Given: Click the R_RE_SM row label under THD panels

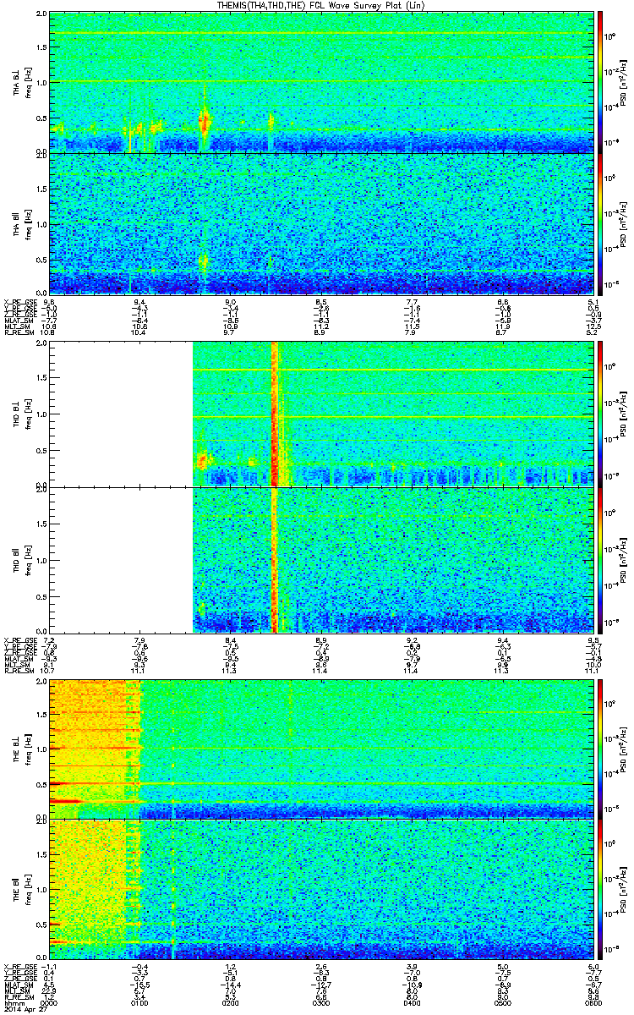Looking at the screenshot, I should [18, 670].
